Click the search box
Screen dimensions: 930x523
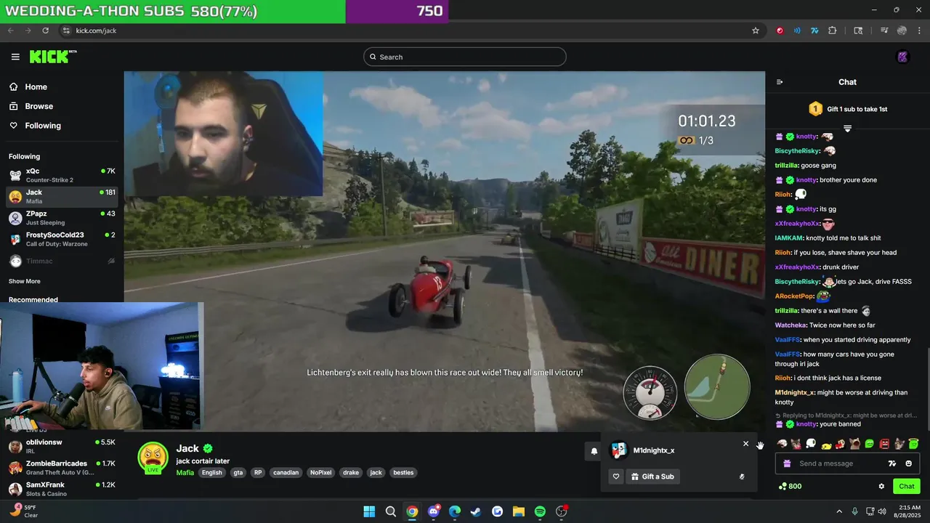465,57
